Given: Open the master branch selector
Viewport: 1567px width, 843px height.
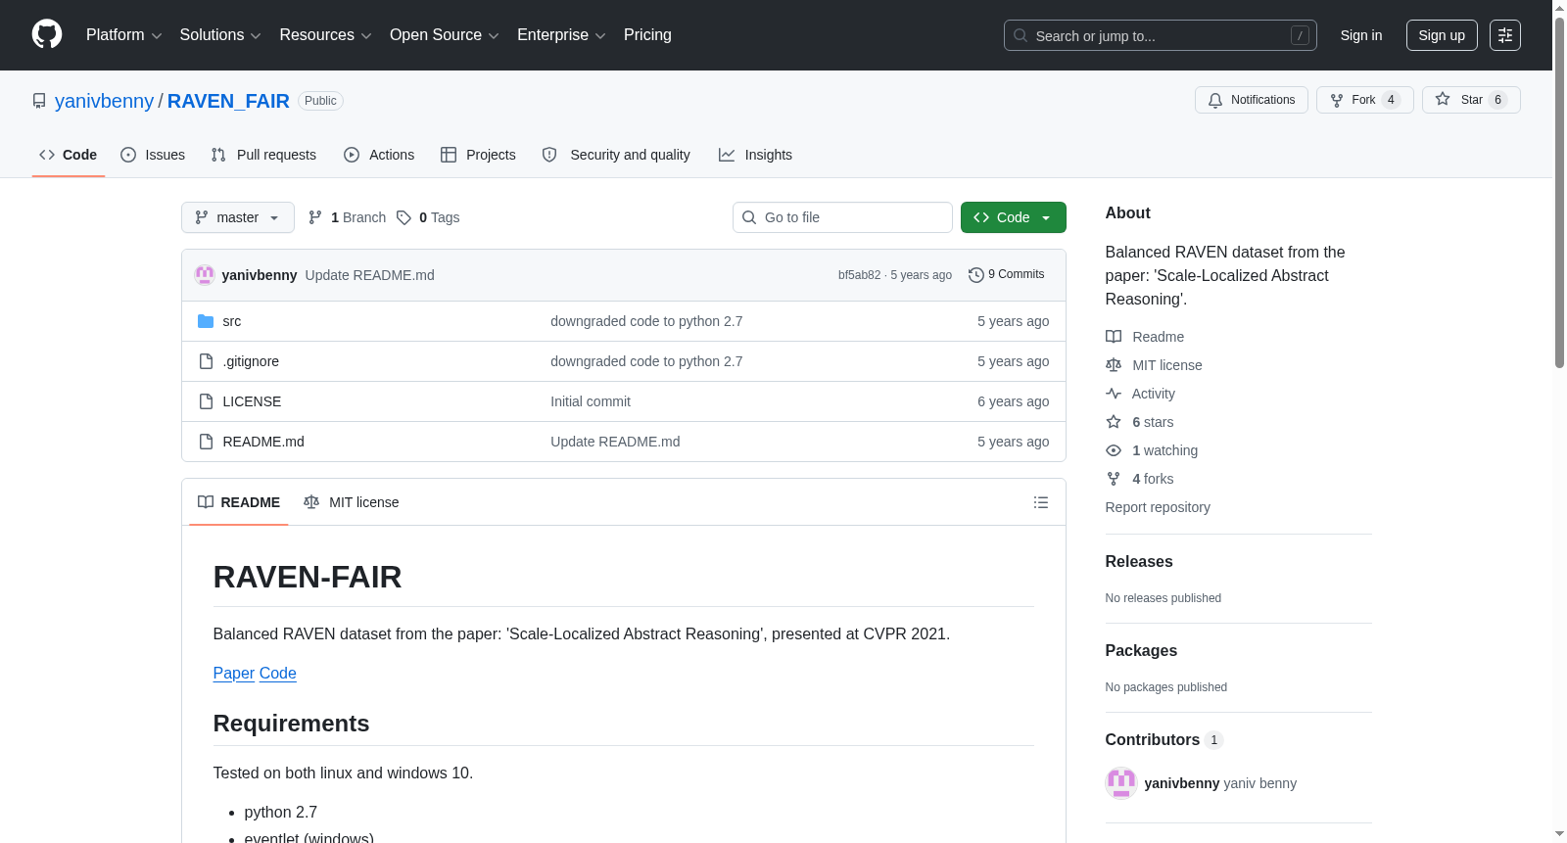Looking at the screenshot, I should click(x=238, y=217).
